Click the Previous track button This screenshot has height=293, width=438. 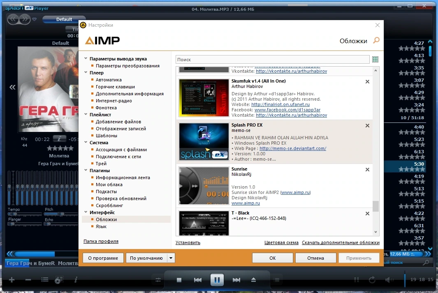pos(198,280)
